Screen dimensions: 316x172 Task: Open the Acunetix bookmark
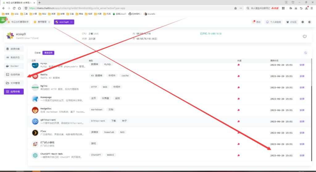click(x=150, y=14)
